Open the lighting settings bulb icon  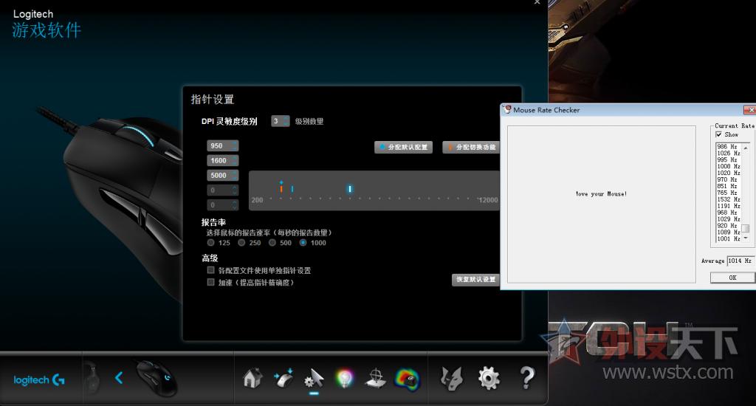344,379
